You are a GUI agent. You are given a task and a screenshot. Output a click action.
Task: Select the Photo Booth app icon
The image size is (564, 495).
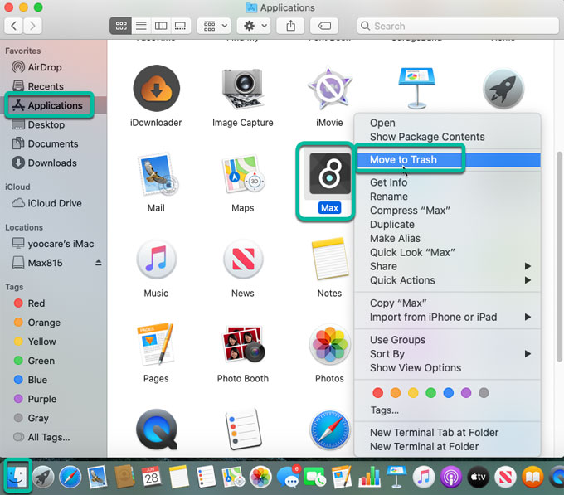(x=242, y=345)
